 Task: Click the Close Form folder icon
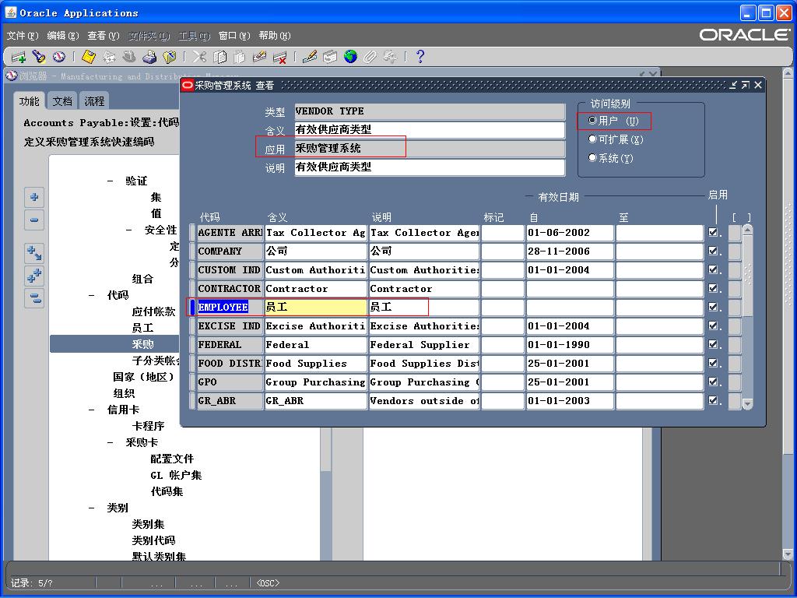click(169, 57)
